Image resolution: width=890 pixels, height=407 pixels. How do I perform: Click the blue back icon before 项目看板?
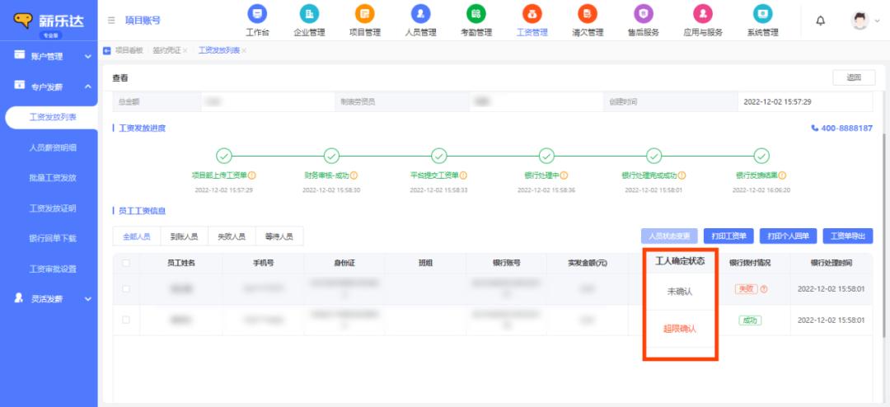point(106,50)
